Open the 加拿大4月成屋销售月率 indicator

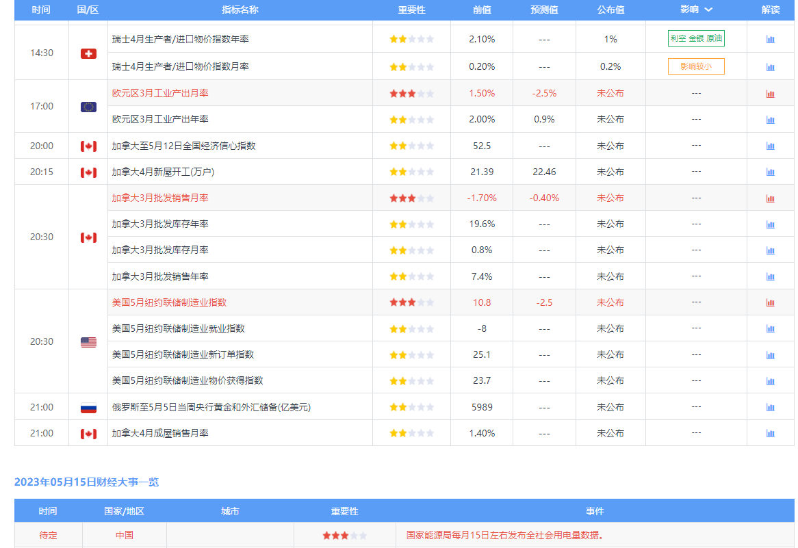point(160,433)
